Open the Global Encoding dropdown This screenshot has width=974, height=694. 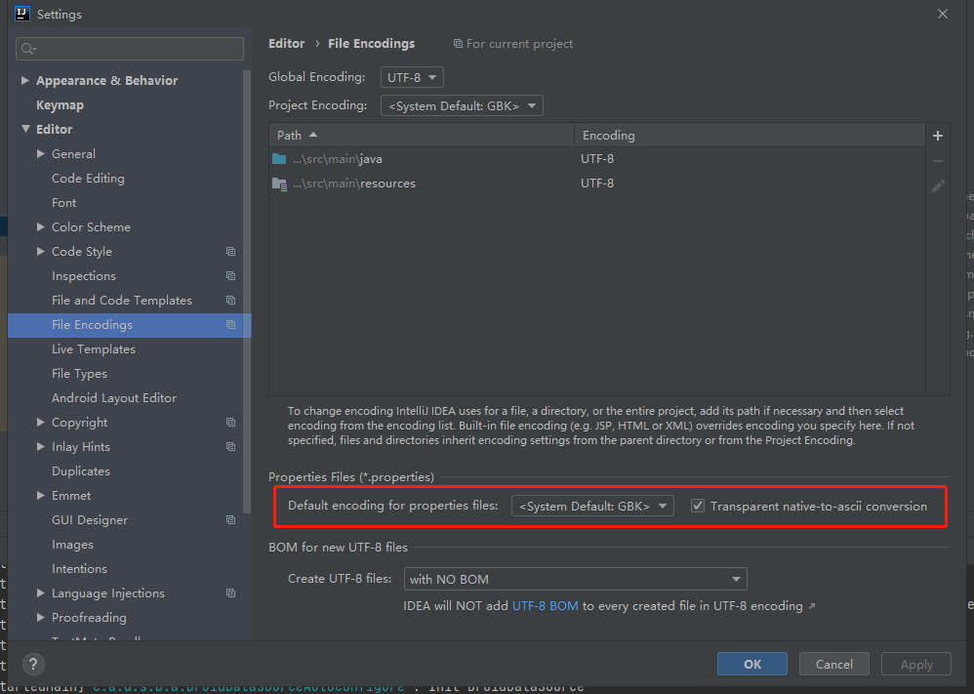click(412, 78)
